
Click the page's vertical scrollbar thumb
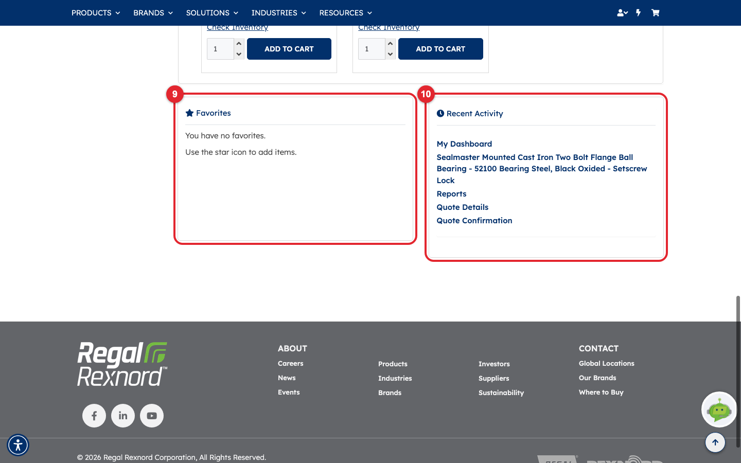point(738,371)
